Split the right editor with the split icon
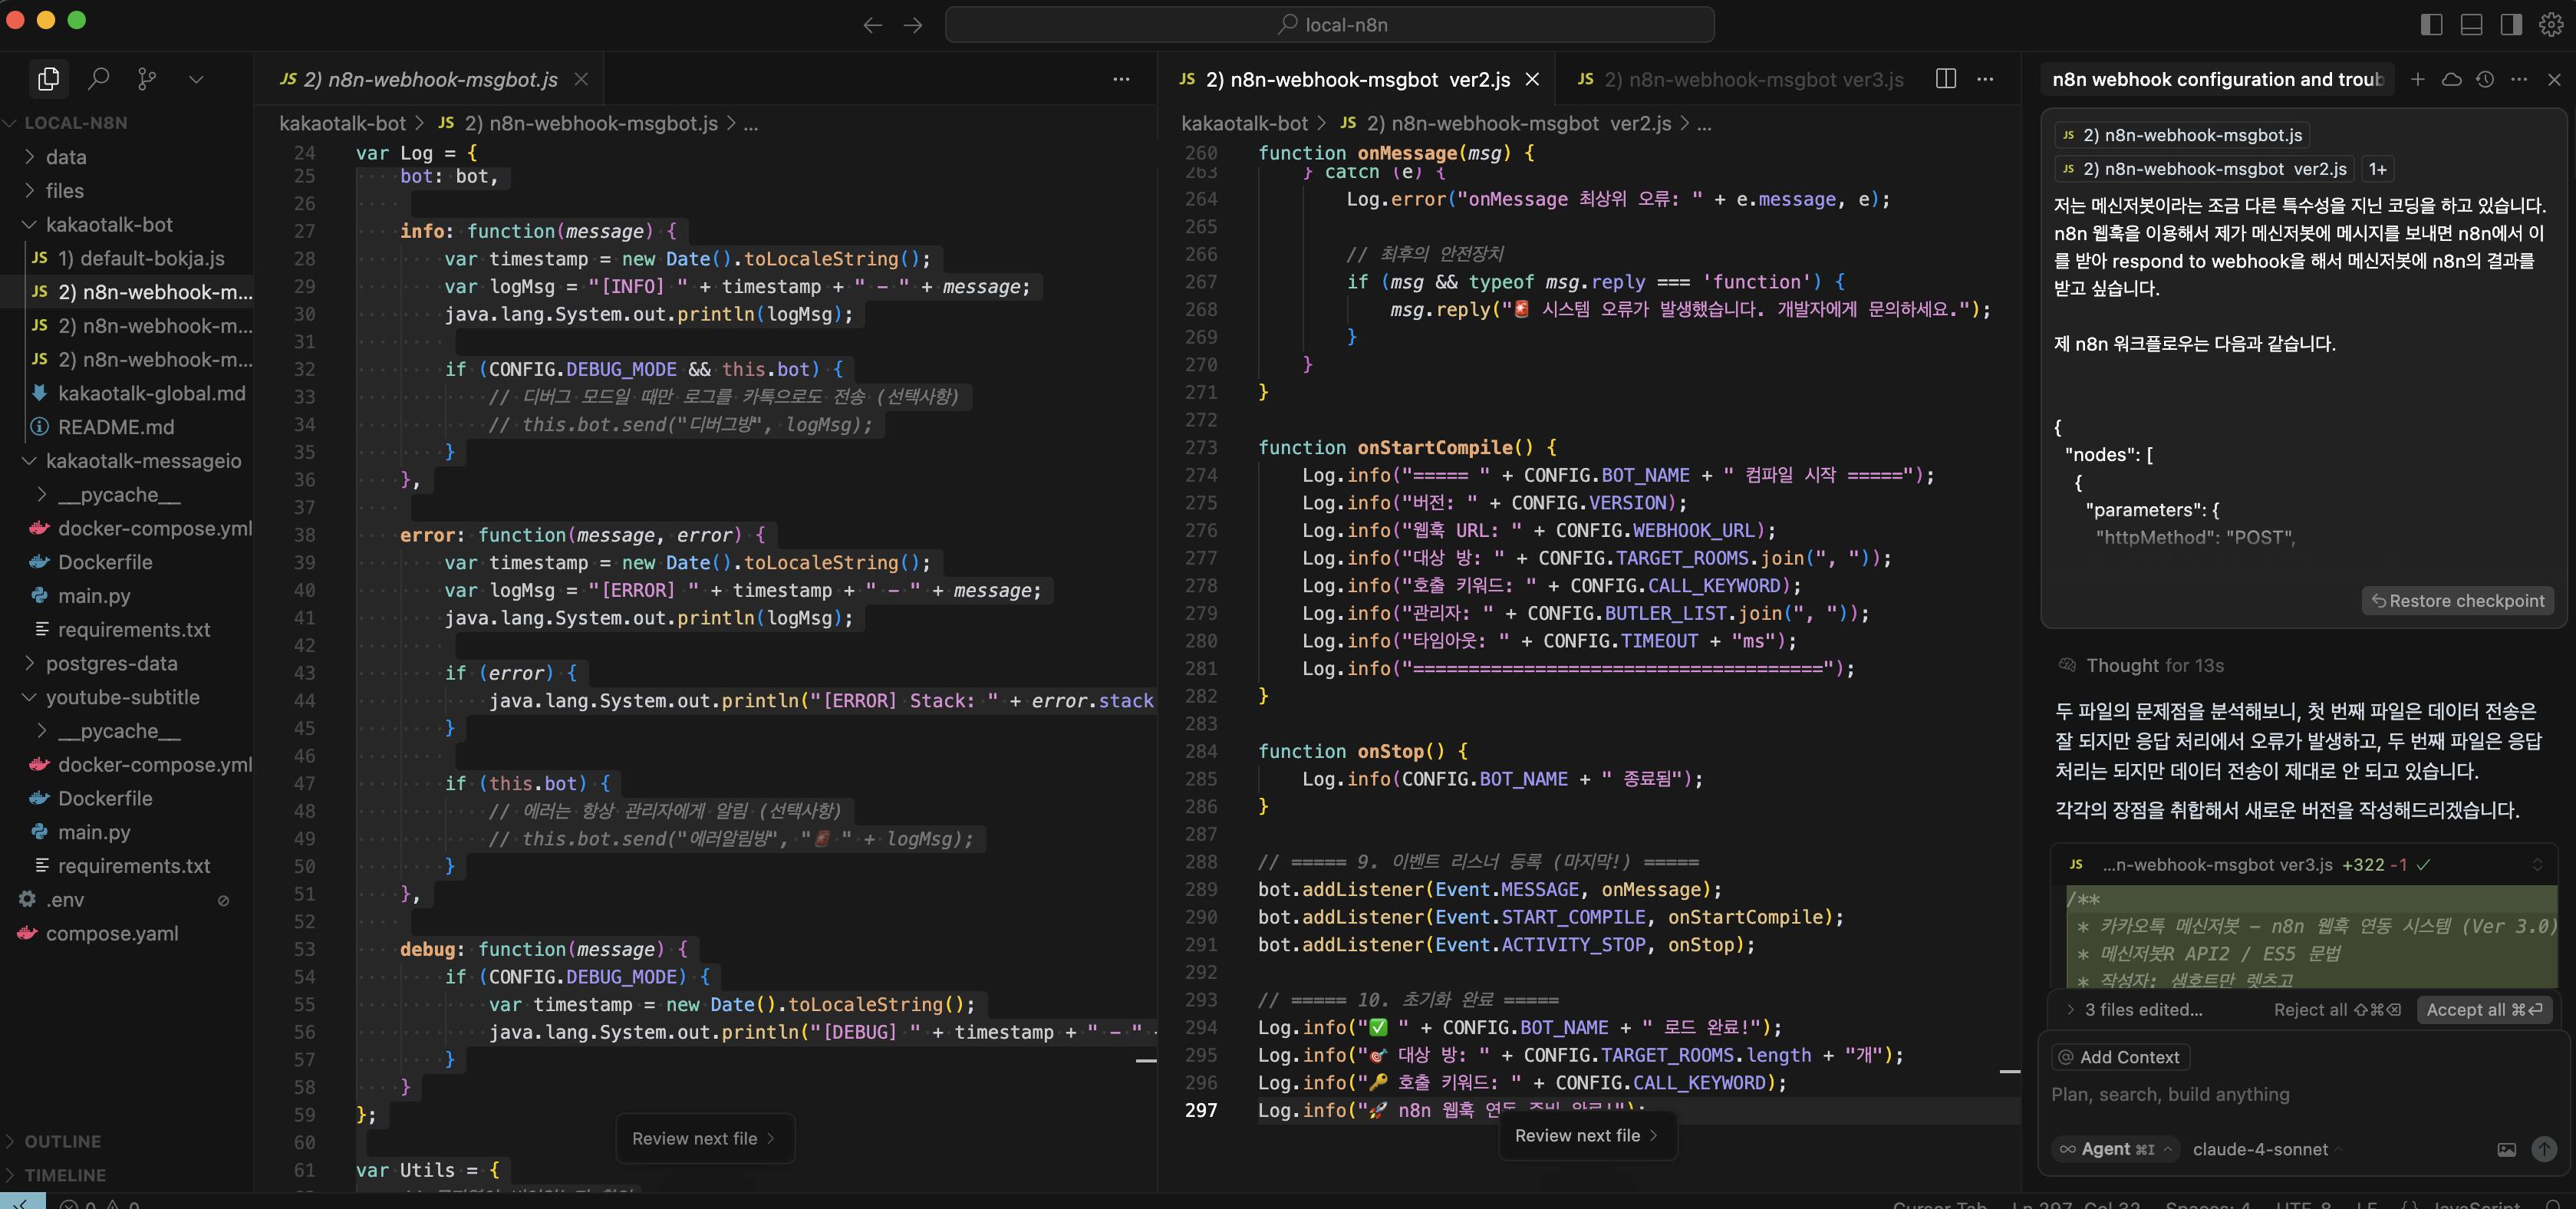The image size is (2576, 1209). (1946, 79)
